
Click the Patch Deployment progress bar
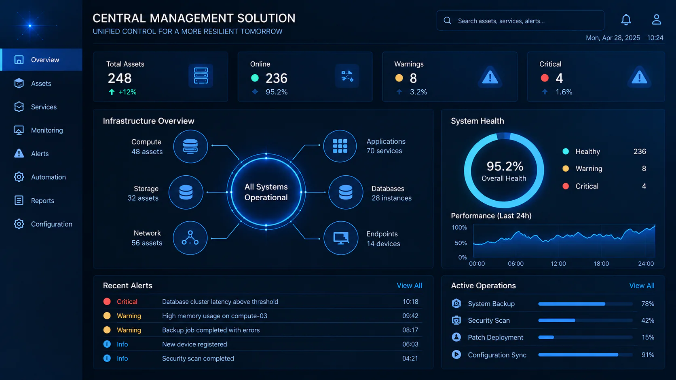tap(585, 337)
